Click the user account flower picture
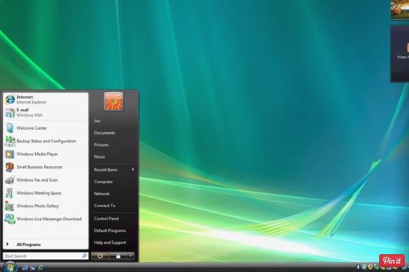 [x=113, y=101]
